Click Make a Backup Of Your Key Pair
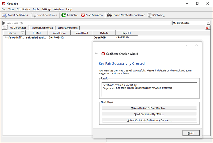 [149, 108]
